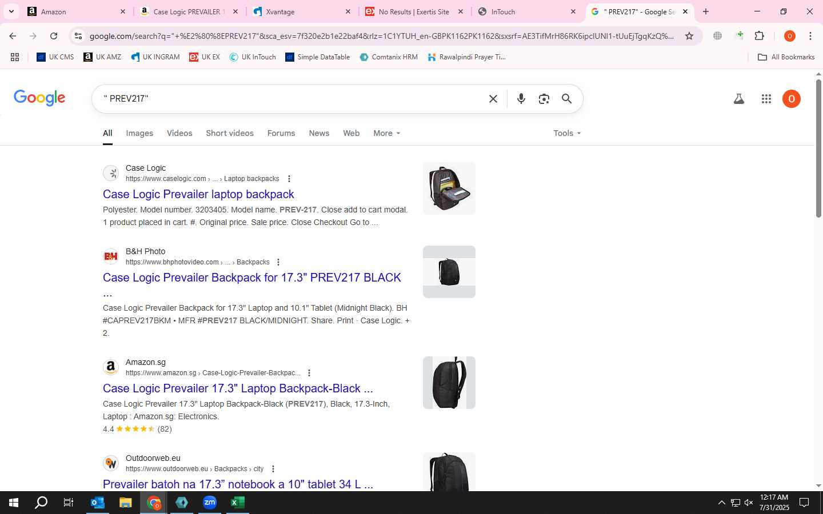Open more options for Outdoorweb.eu result
The image size is (823, 514).
tap(273, 469)
